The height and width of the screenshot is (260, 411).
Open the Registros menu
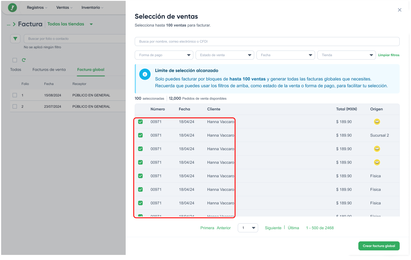[x=37, y=8]
